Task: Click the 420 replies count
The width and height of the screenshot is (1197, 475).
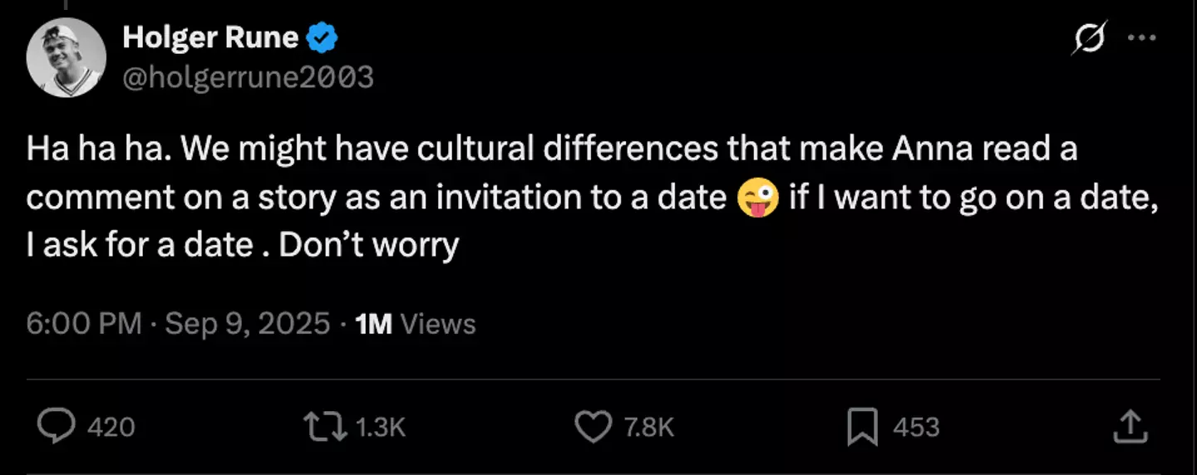Action: coord(111,427)
